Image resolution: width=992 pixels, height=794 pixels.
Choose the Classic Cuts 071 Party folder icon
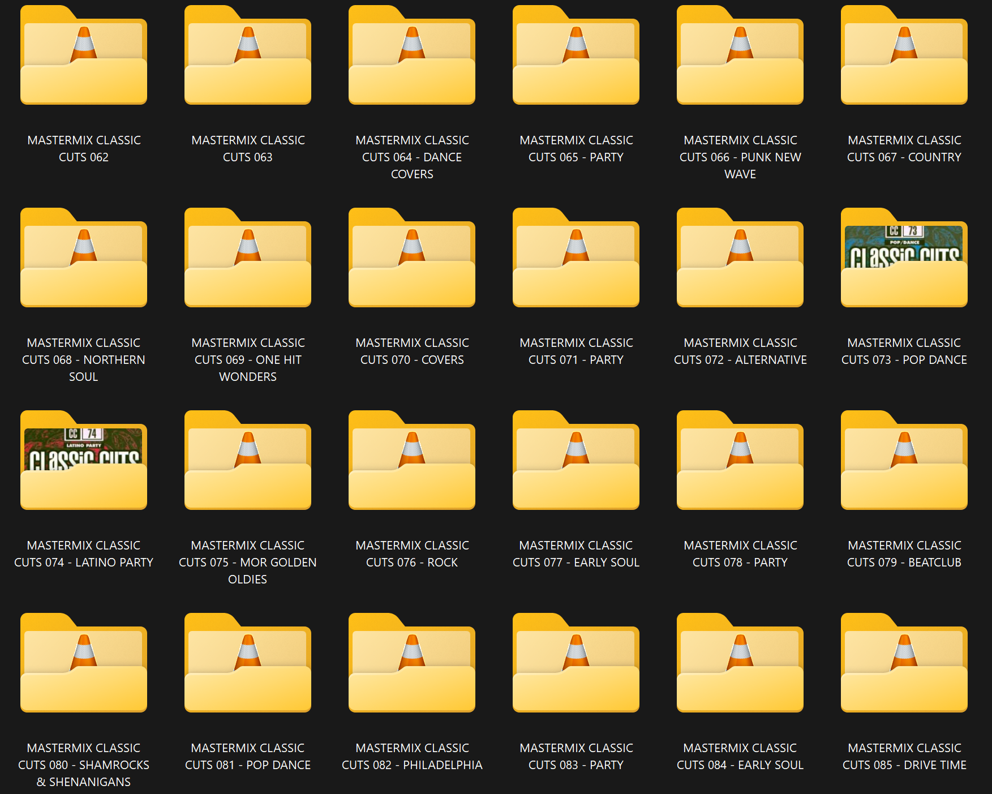point(576,257)
